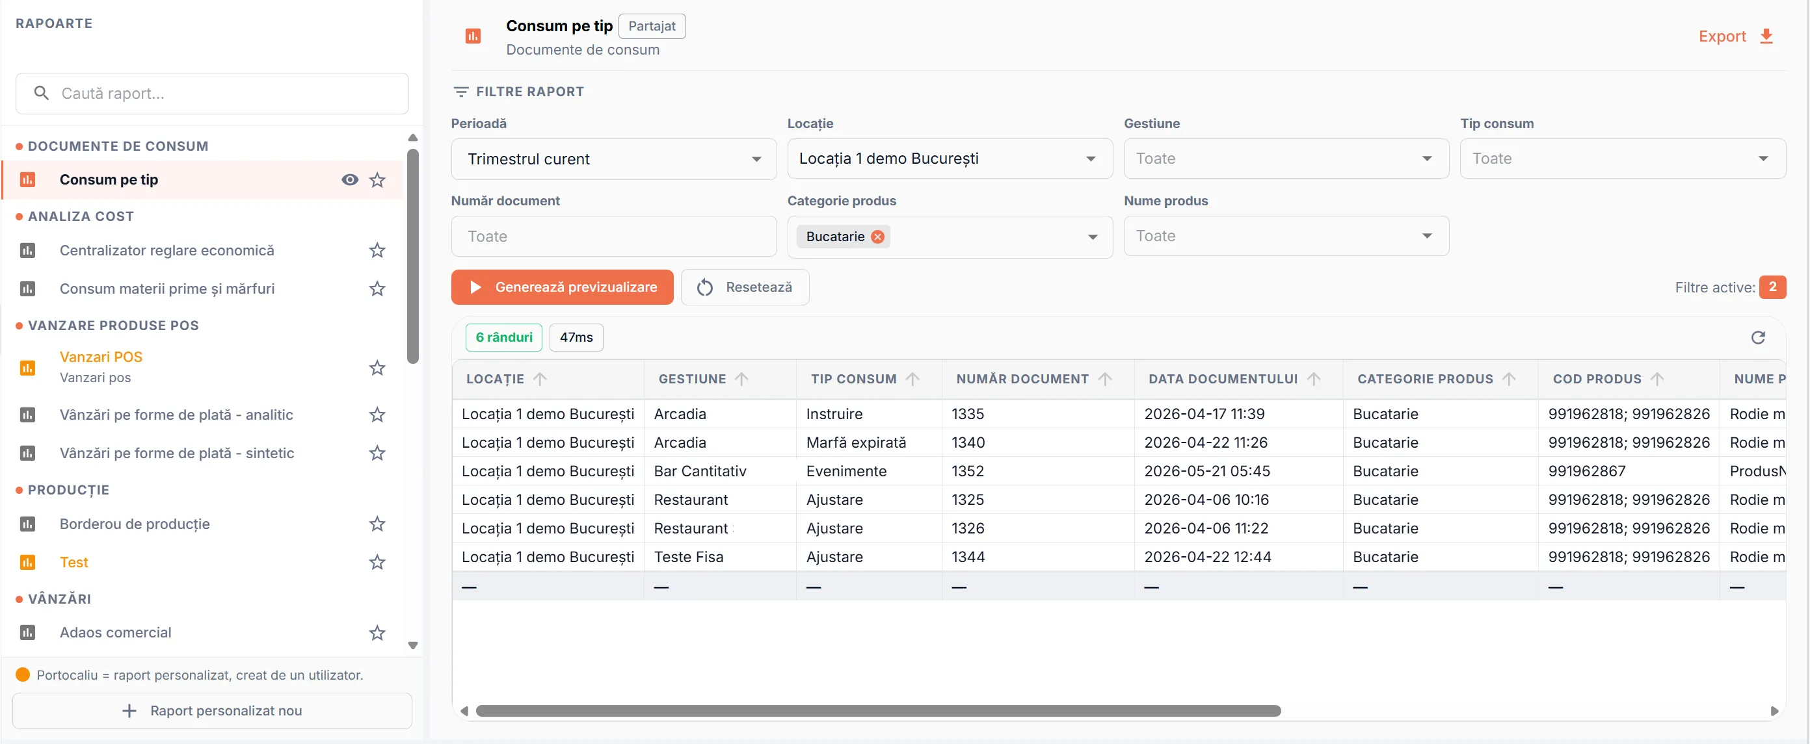Image resolution: width=1810 pixels, height=744 pixels.
Task: Favorite the Borderou de producție report
Action: point(377,524)
